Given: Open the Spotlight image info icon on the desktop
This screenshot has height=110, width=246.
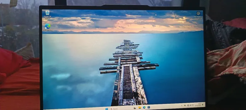Looking at the screenshot, I should click(198, 15).
